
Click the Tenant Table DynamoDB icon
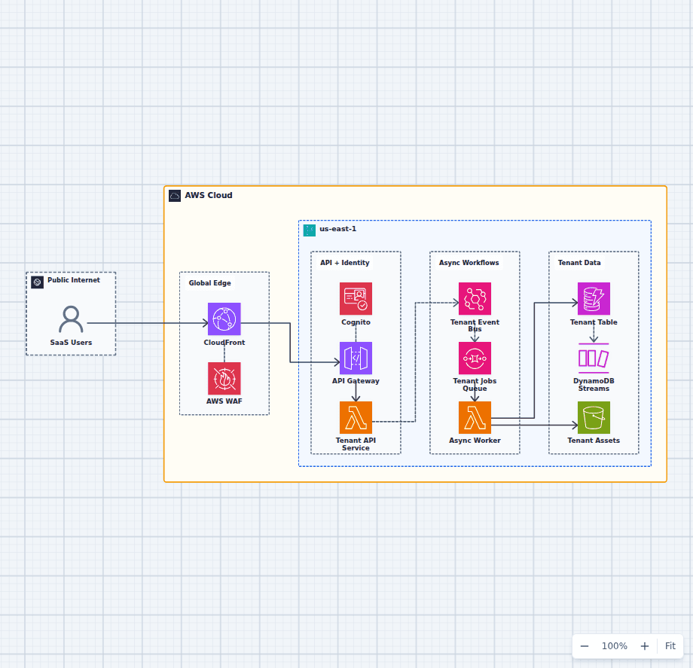(594, 299)
